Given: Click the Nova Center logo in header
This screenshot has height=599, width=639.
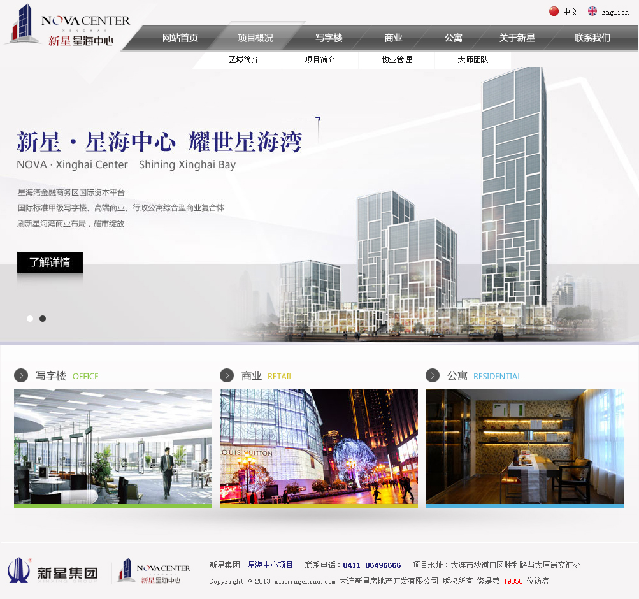Looking at the screenshot, I should [68, 27].
